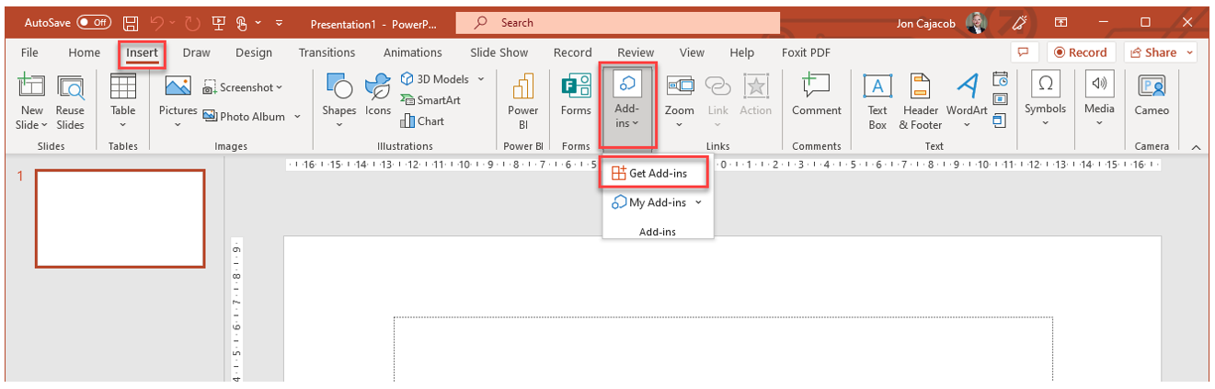Viewport: 1215px width, 389px height.
Task: Open the Help tab
Action: 741,52
